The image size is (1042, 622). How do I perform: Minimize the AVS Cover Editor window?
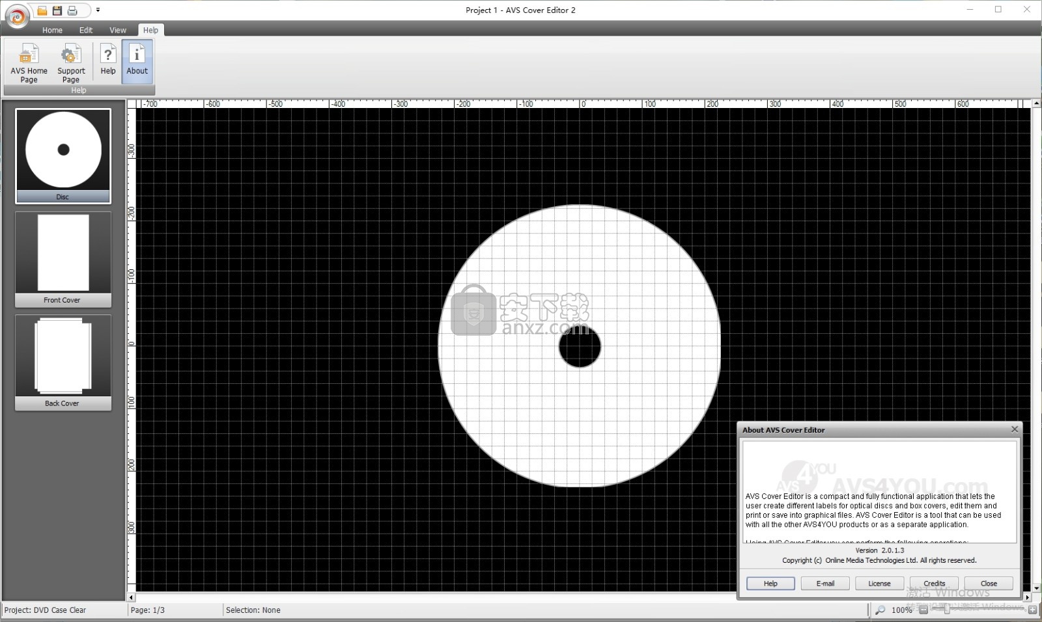point(970,10)
